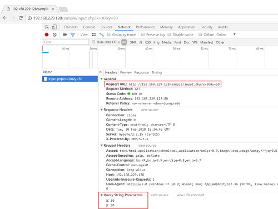Select the Network tab
The image size is (278, 209).
(x=124, y=27)
